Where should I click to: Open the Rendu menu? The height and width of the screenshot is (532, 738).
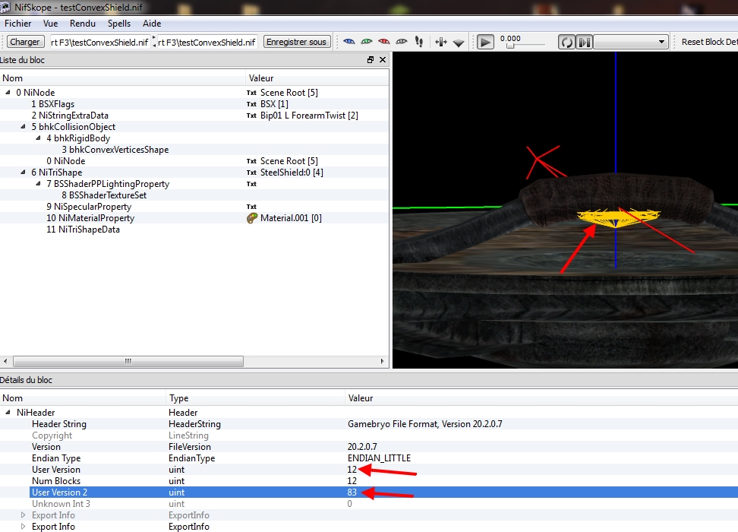83,24
